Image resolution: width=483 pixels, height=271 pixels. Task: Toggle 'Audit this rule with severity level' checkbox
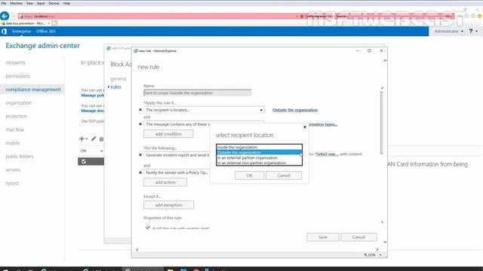click(x=148, y=227)
